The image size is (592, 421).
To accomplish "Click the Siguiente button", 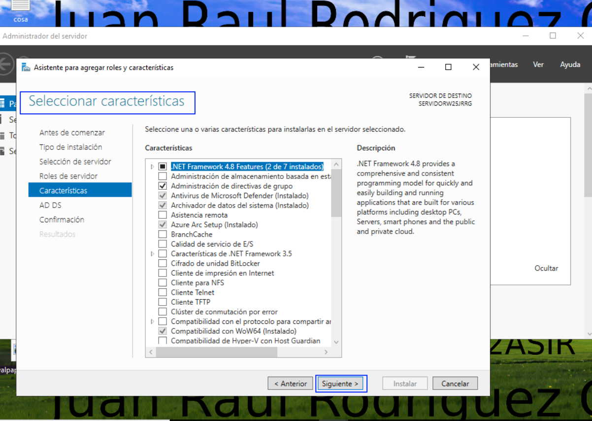I will [341, 384].
